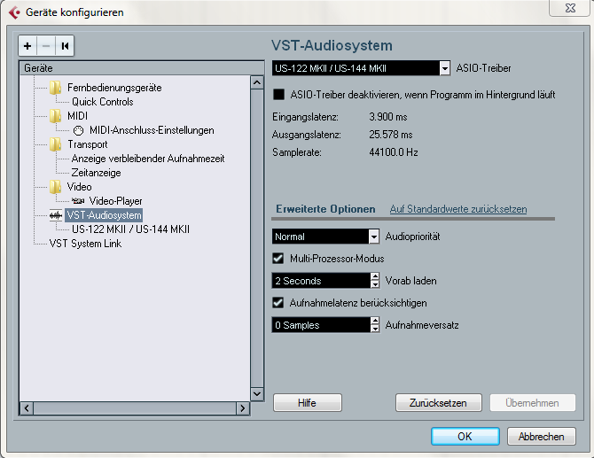This screenshot has width=594, height=458.
Task: Select Anzeige verbleibender Aufnahmezeit item
Action: click(148, 159)
